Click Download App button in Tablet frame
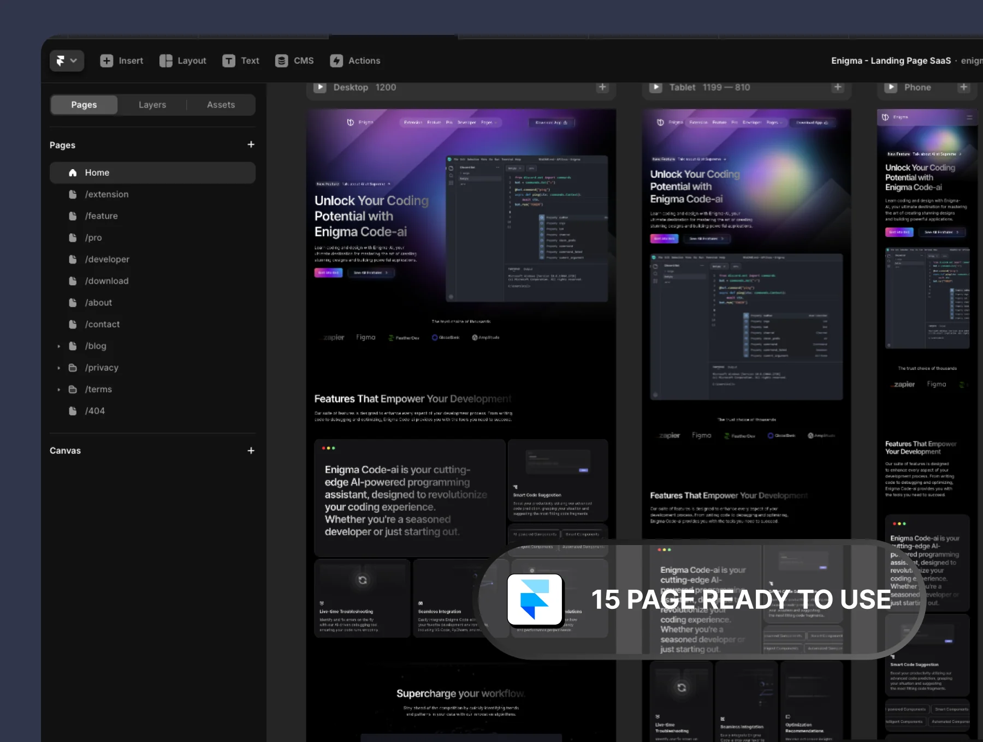 coord(812,123)
